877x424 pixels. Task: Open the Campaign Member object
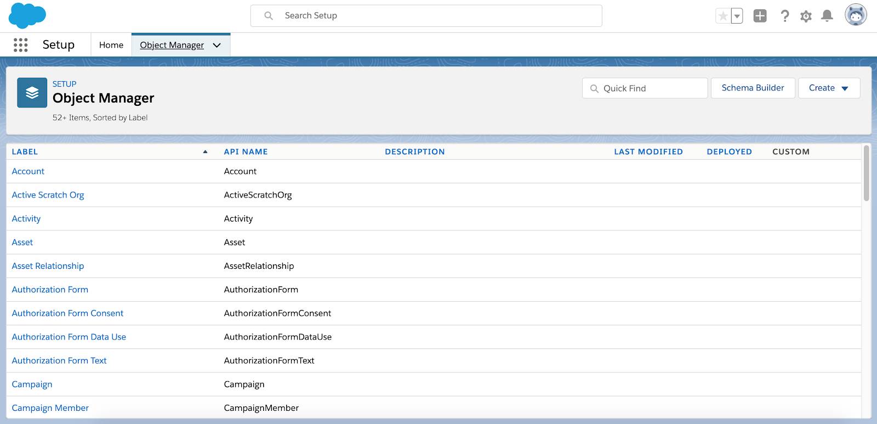click(x=50, y=408)
